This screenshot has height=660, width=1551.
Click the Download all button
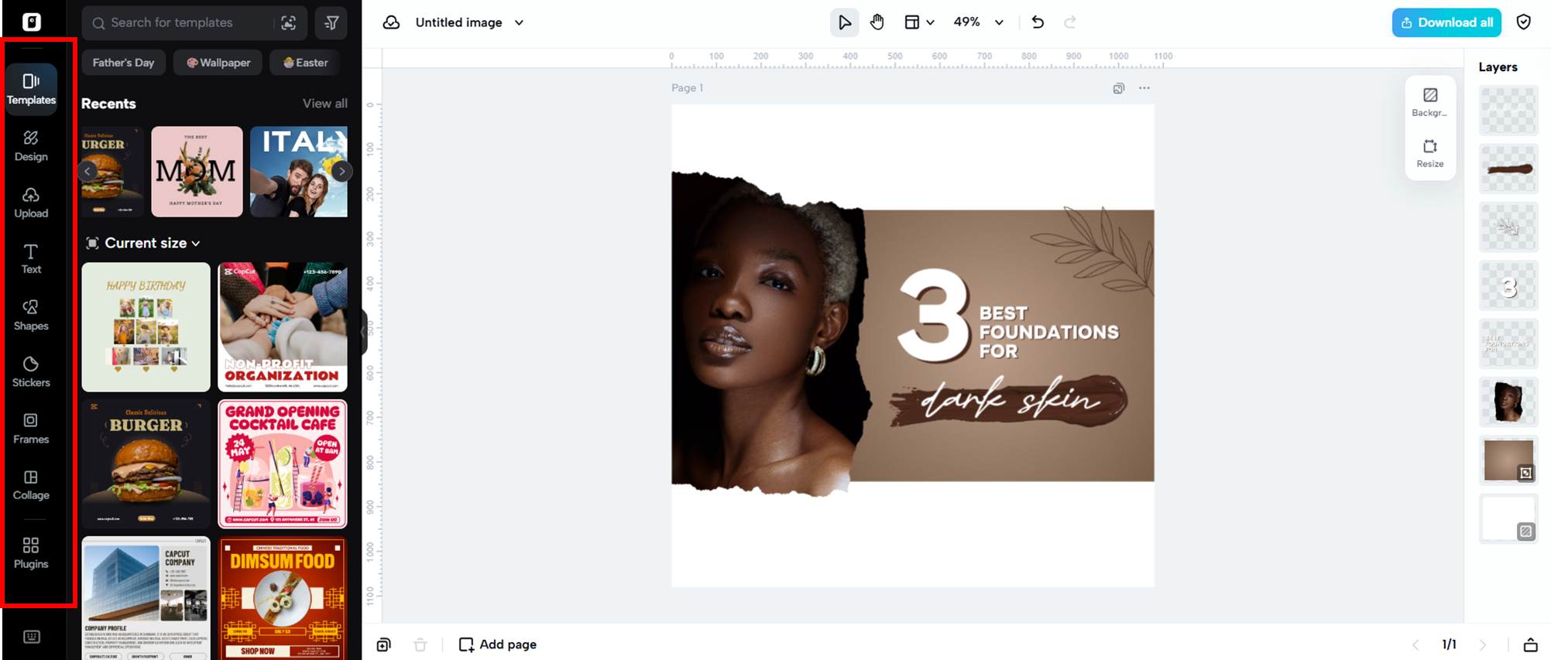pos(1446,22)
